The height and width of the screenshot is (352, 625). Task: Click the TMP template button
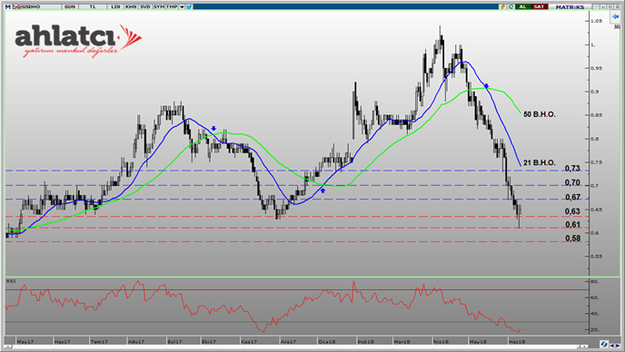(x=172, y=6)
